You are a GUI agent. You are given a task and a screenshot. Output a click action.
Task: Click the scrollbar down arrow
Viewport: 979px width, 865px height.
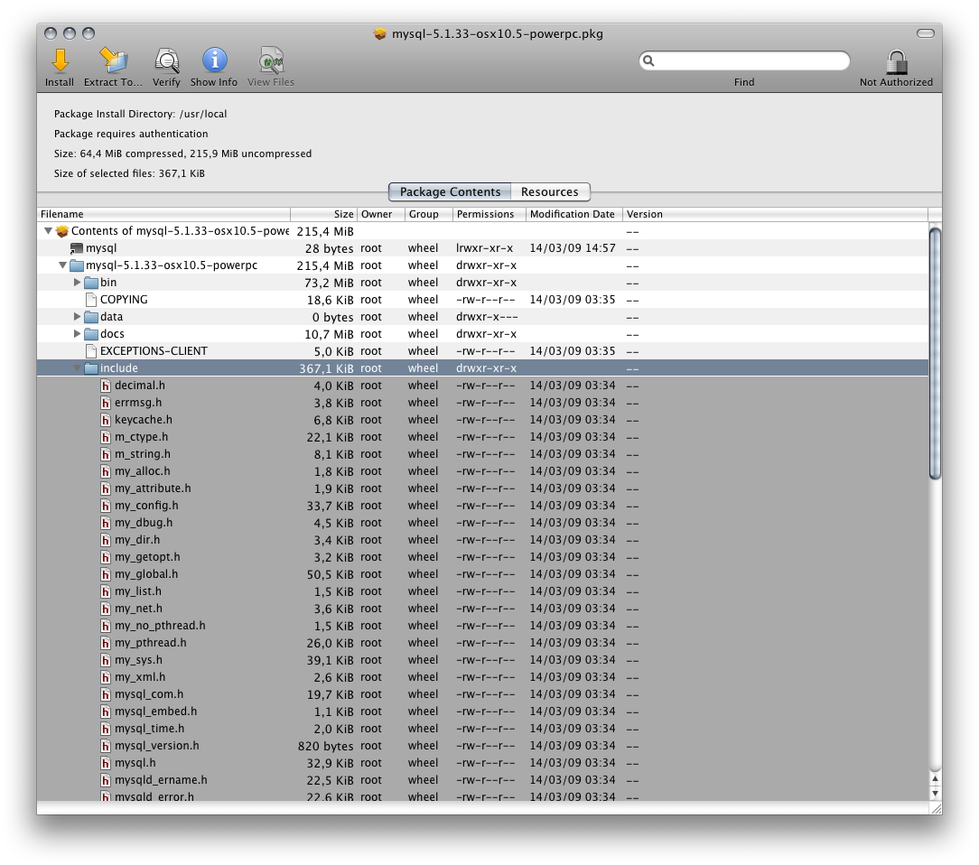click(x=935, y=794)
